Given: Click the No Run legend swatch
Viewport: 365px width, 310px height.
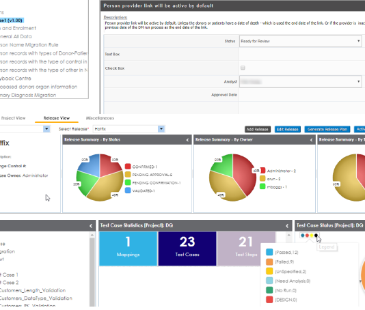Looking at the screenshot, I should coord(269,290).
